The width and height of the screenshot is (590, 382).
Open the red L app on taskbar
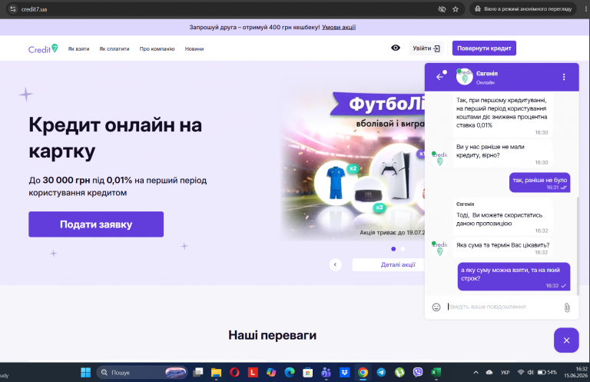point(253,372)
